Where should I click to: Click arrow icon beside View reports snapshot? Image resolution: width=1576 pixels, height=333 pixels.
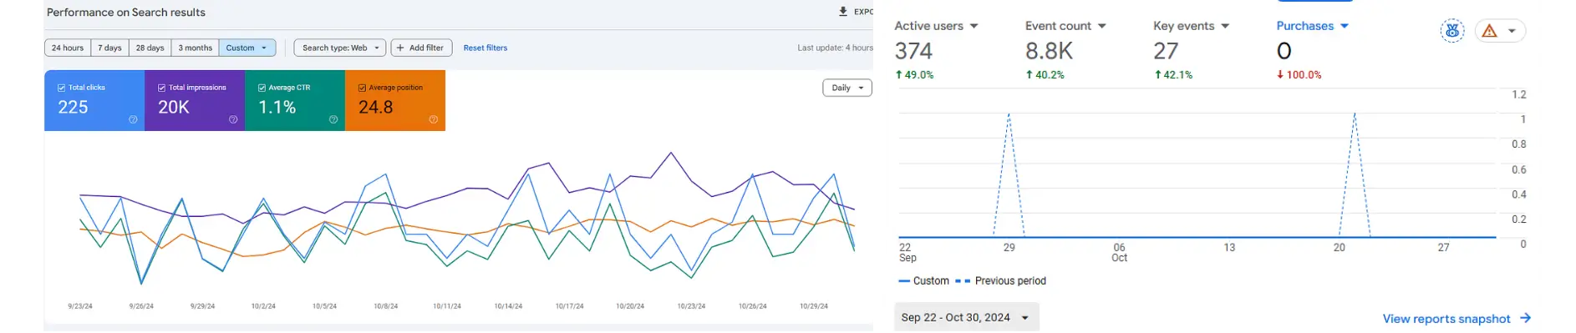(x=1525, y=318)
